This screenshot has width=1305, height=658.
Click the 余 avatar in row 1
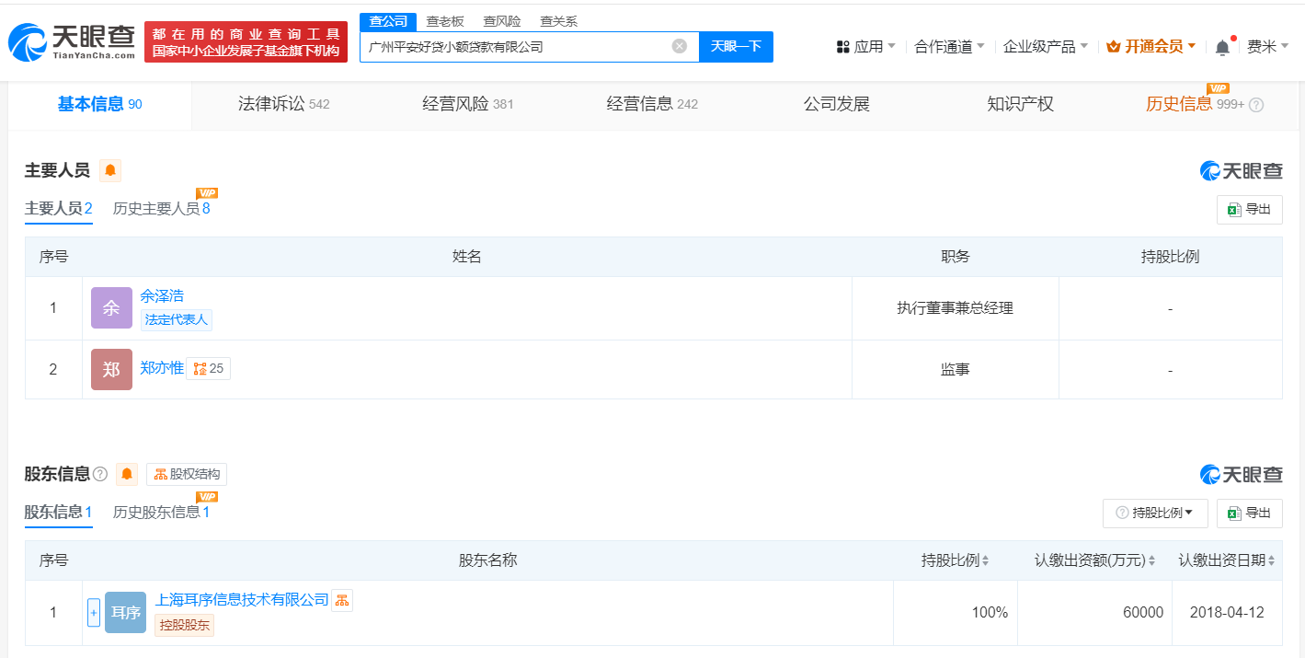coord(111,308)
